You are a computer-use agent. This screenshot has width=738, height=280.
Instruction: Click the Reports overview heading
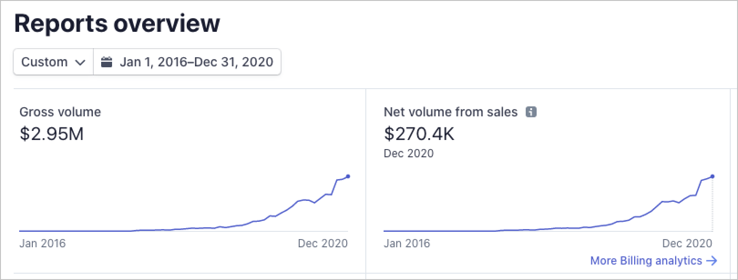pos(117,24)
